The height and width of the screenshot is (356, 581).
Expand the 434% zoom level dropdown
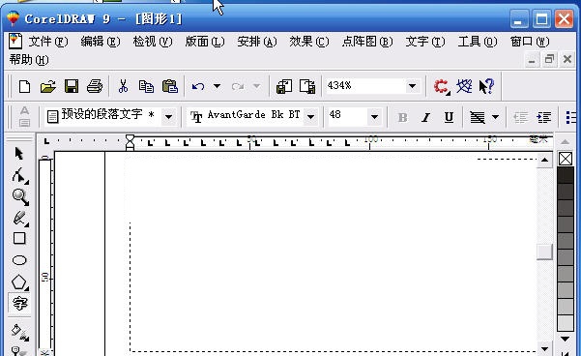pos(413,87)
